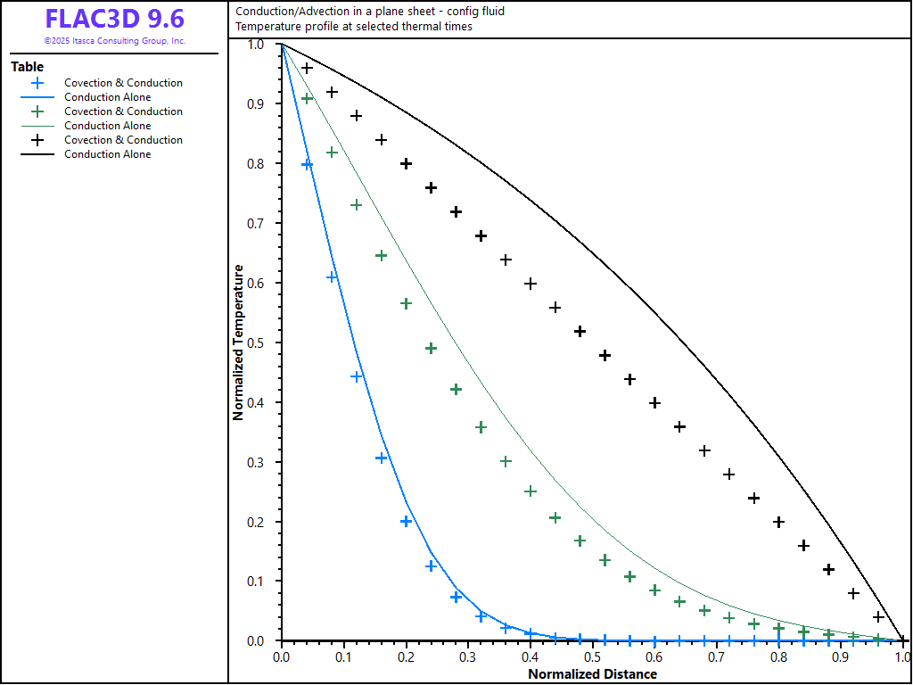Click the green plus marker in the legend
The height and width of the screenshot is (685, 913).
pyautogui.click(x=37, y=111)
